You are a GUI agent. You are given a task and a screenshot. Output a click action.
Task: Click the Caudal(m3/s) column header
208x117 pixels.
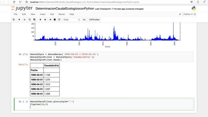coord(51,66)
